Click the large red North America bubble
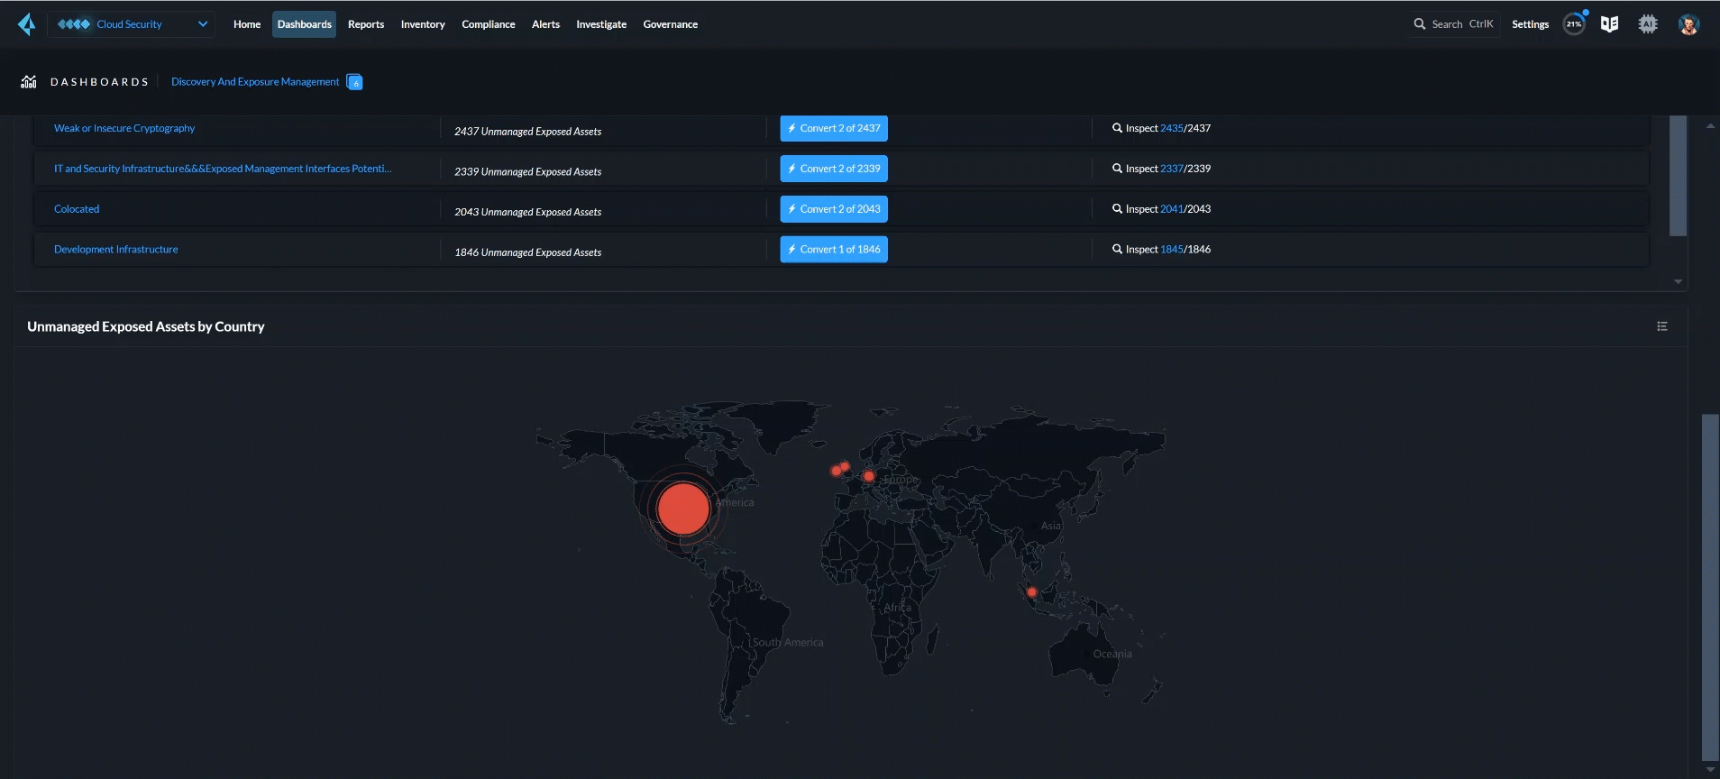This screenshot has width=1720, height=779. tap(683, 509)
